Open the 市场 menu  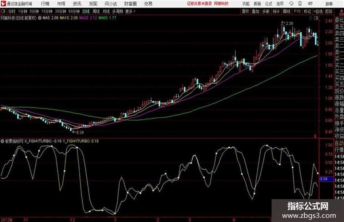coord(61,4)
